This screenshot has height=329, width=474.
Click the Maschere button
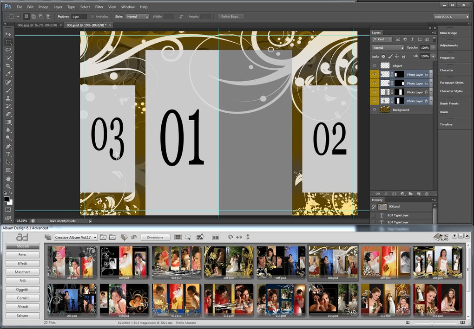tap(22, 272)
